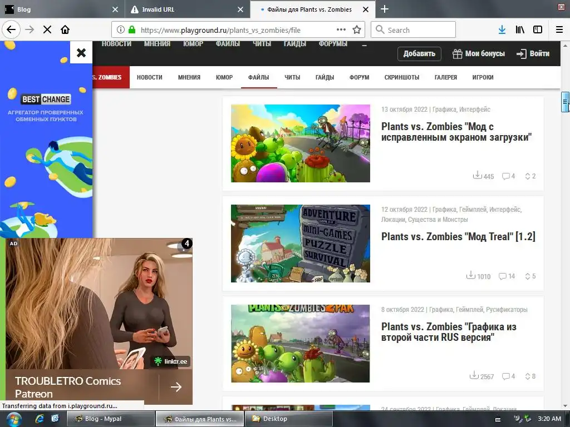Close the Invalid URL tab

[240, 9]
